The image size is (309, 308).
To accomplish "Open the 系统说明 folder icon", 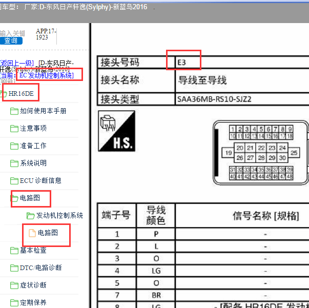I will coord(14,163).
